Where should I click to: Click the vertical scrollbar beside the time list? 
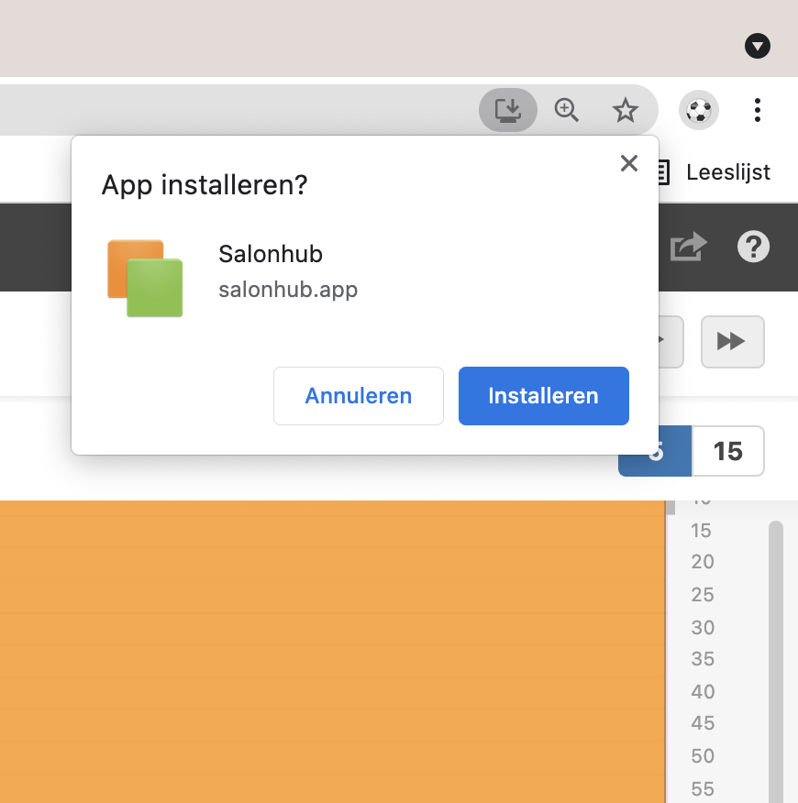[x=776, y=642]
